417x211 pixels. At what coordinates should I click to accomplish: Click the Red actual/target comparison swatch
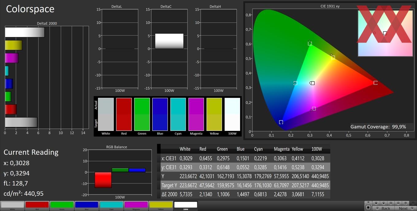[x=124, y=114]
